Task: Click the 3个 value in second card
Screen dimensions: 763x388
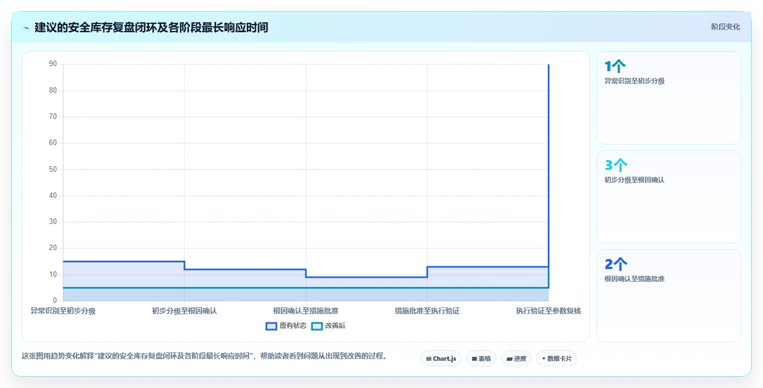Action: point(616,166)
